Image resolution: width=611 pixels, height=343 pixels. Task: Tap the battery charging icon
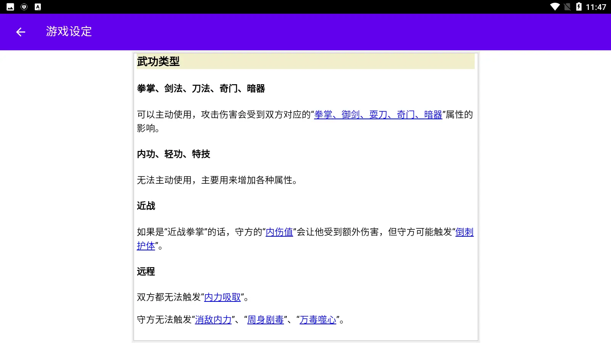pyautogui.click(x=579, y=7)
